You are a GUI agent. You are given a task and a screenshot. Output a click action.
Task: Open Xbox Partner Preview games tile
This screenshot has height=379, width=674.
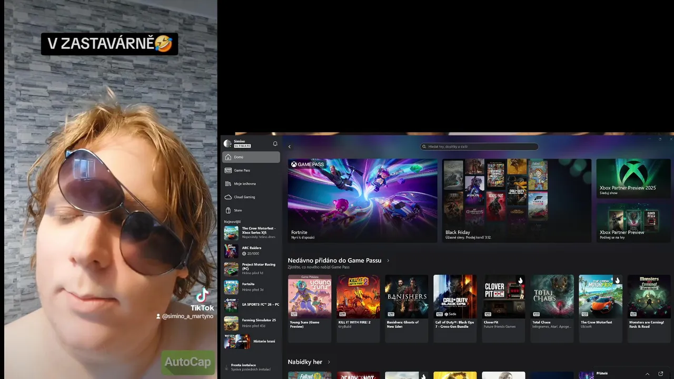click(633, 223)
